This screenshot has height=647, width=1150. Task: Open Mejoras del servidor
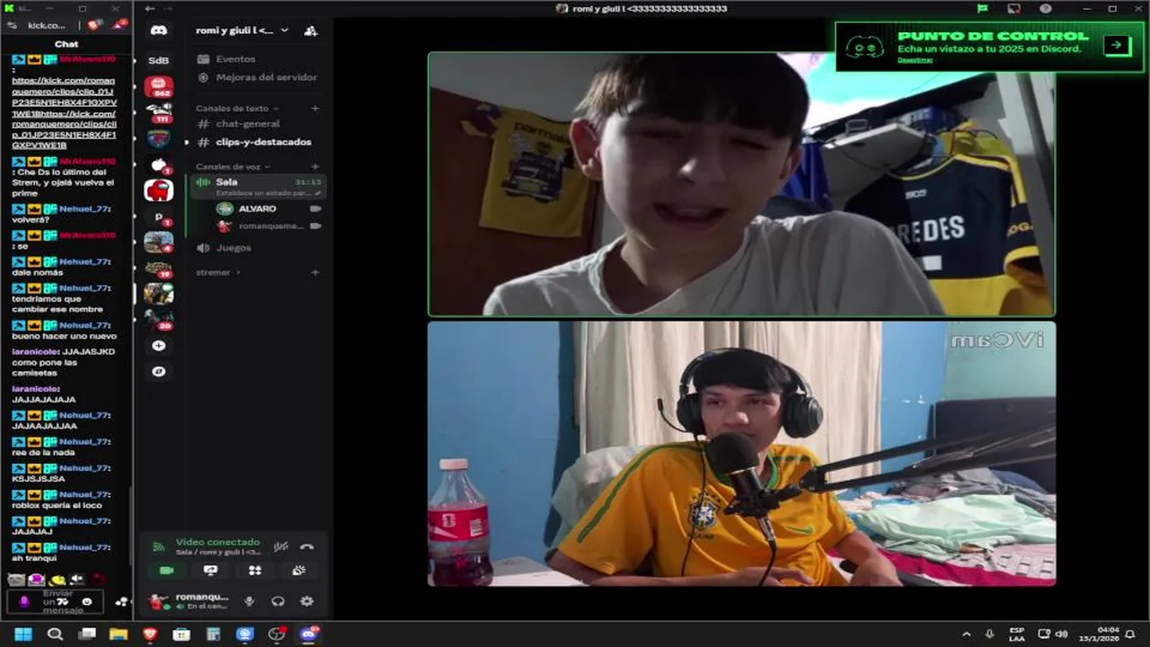coord(256,77)
